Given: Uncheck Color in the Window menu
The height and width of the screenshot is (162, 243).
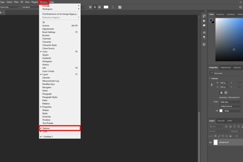Looking at the screenshot, I should coord(60,52).
